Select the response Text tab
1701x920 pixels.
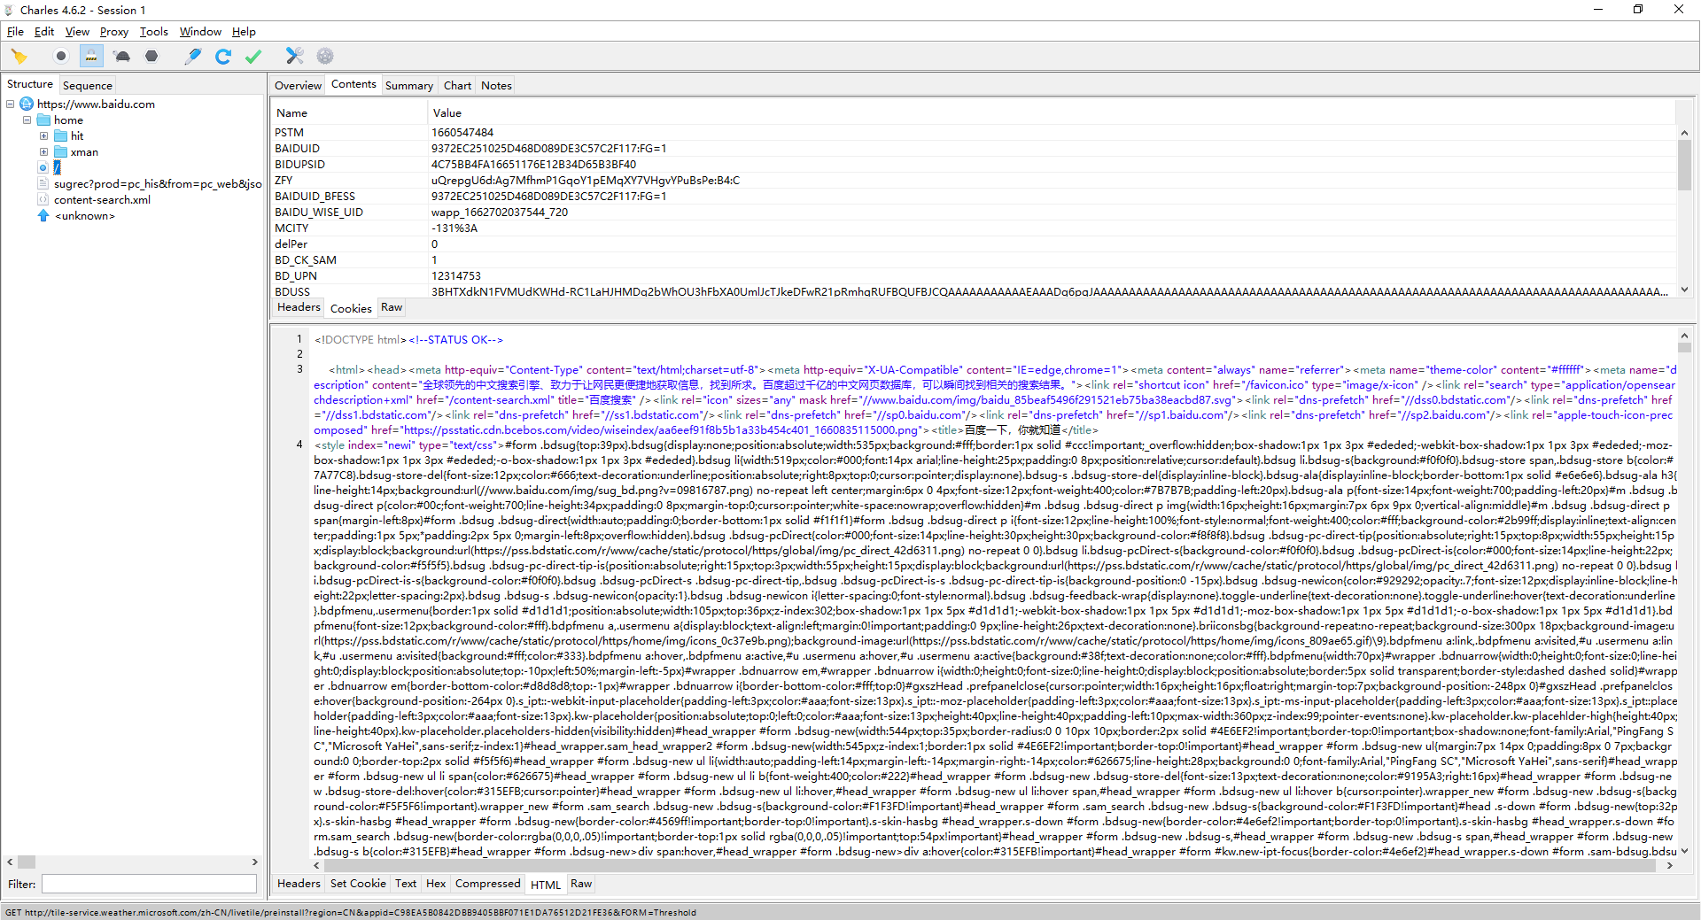406,884
